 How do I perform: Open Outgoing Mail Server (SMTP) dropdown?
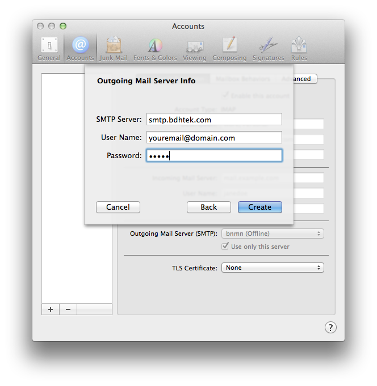(x=273, y=234)
